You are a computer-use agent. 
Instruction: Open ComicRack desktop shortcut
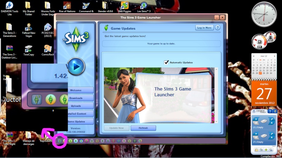(x=48, y=51)
